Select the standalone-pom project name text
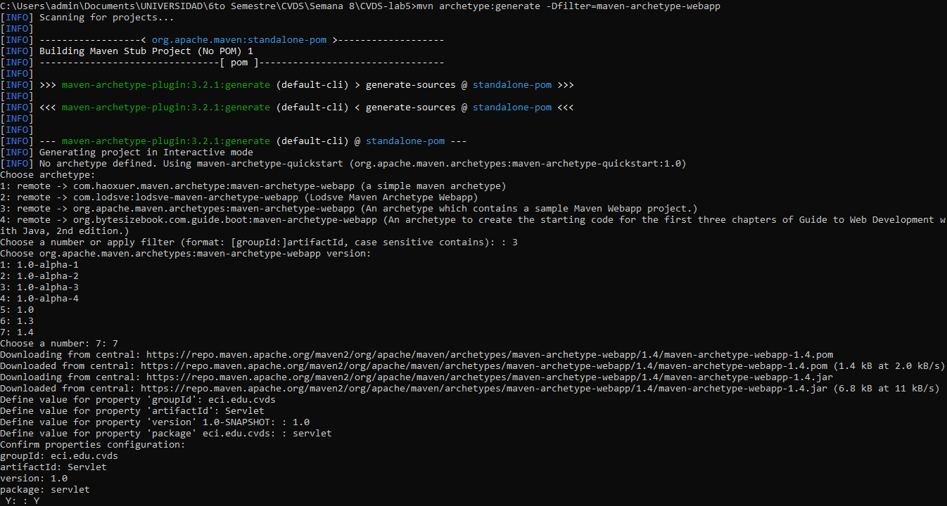The height and width of the screenshot is (506, 947). pos(511,84)
